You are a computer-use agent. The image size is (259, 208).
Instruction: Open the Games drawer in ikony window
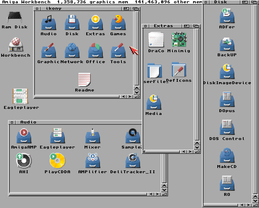(118, 23)
